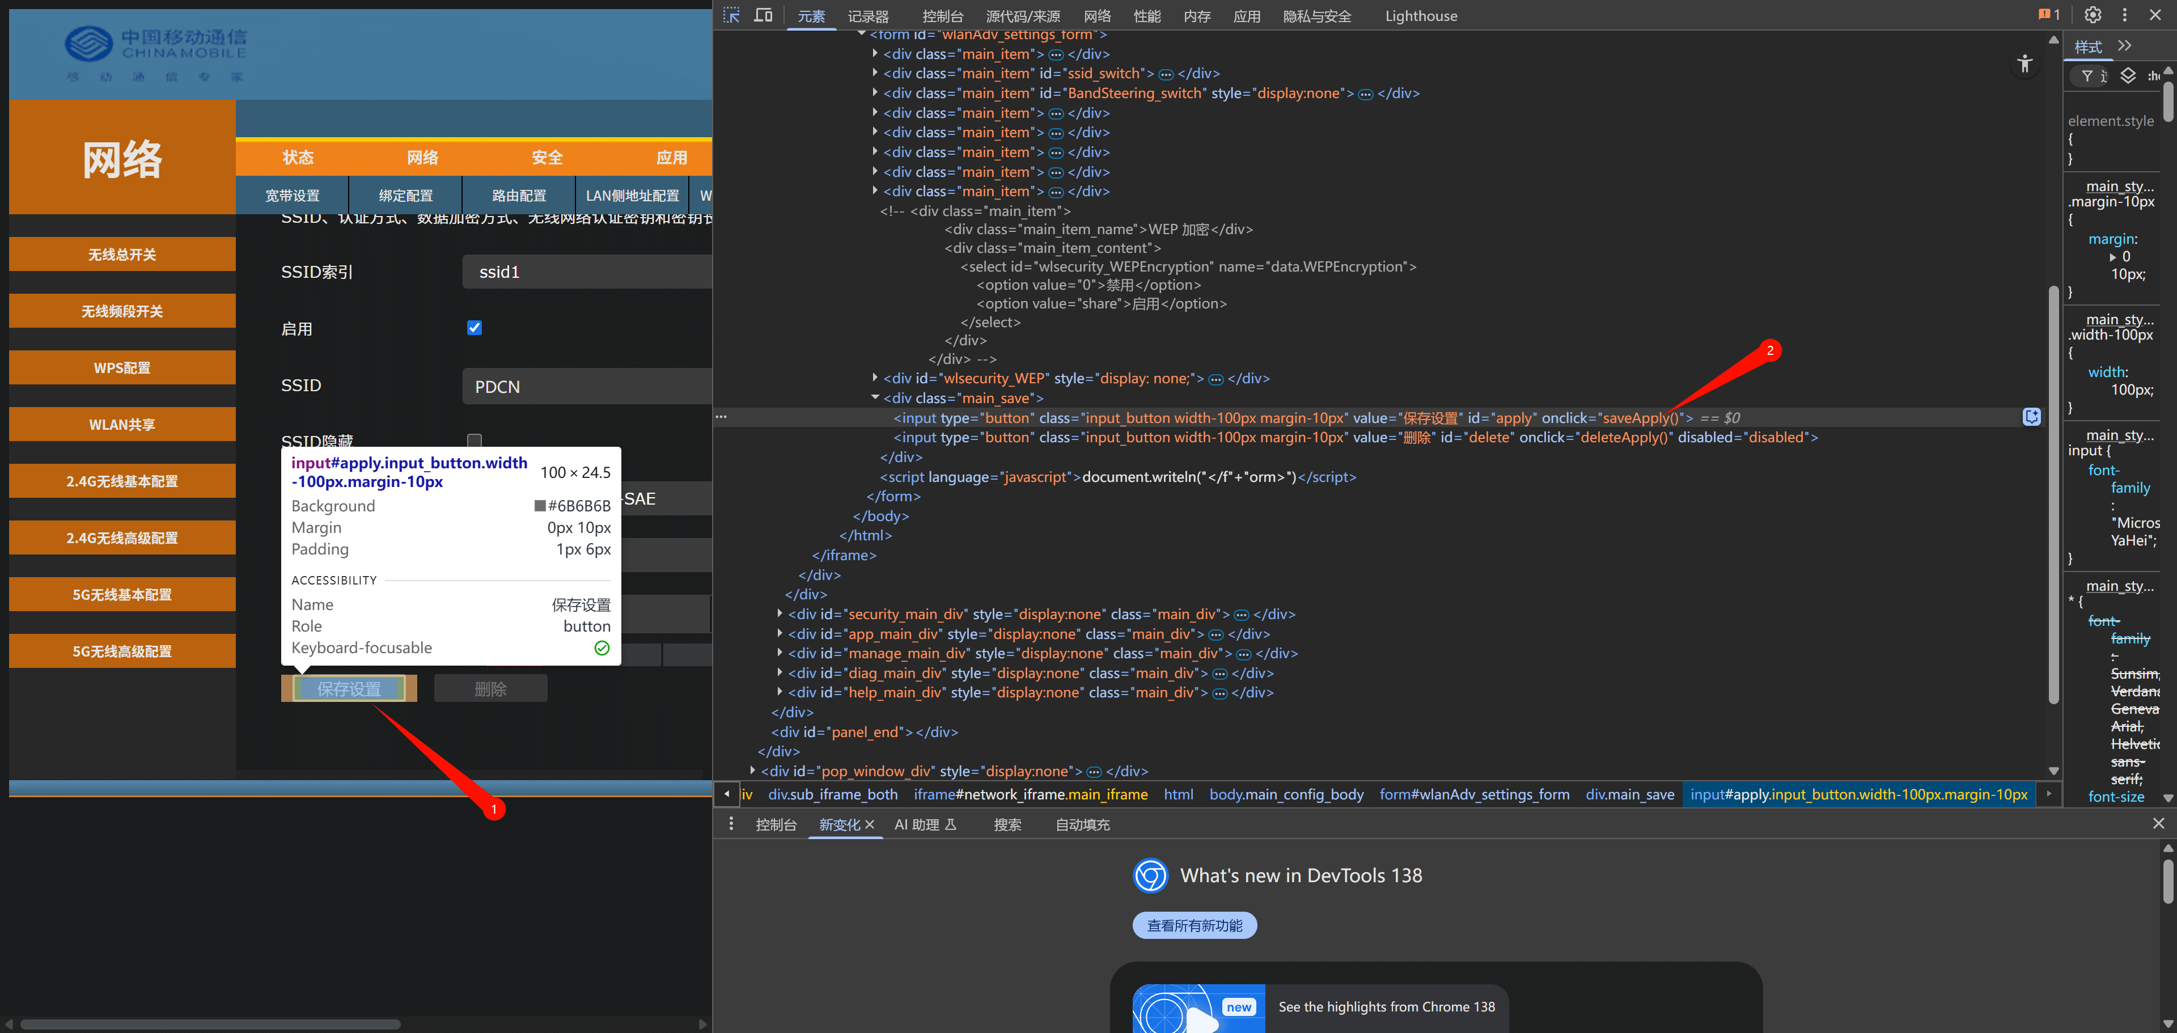
Task: Open the accessibility tree view button
Action: click(x=2024, y=63)
